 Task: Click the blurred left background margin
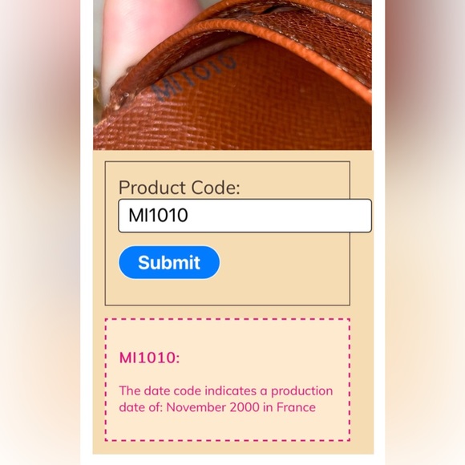[x=40, y=232]
